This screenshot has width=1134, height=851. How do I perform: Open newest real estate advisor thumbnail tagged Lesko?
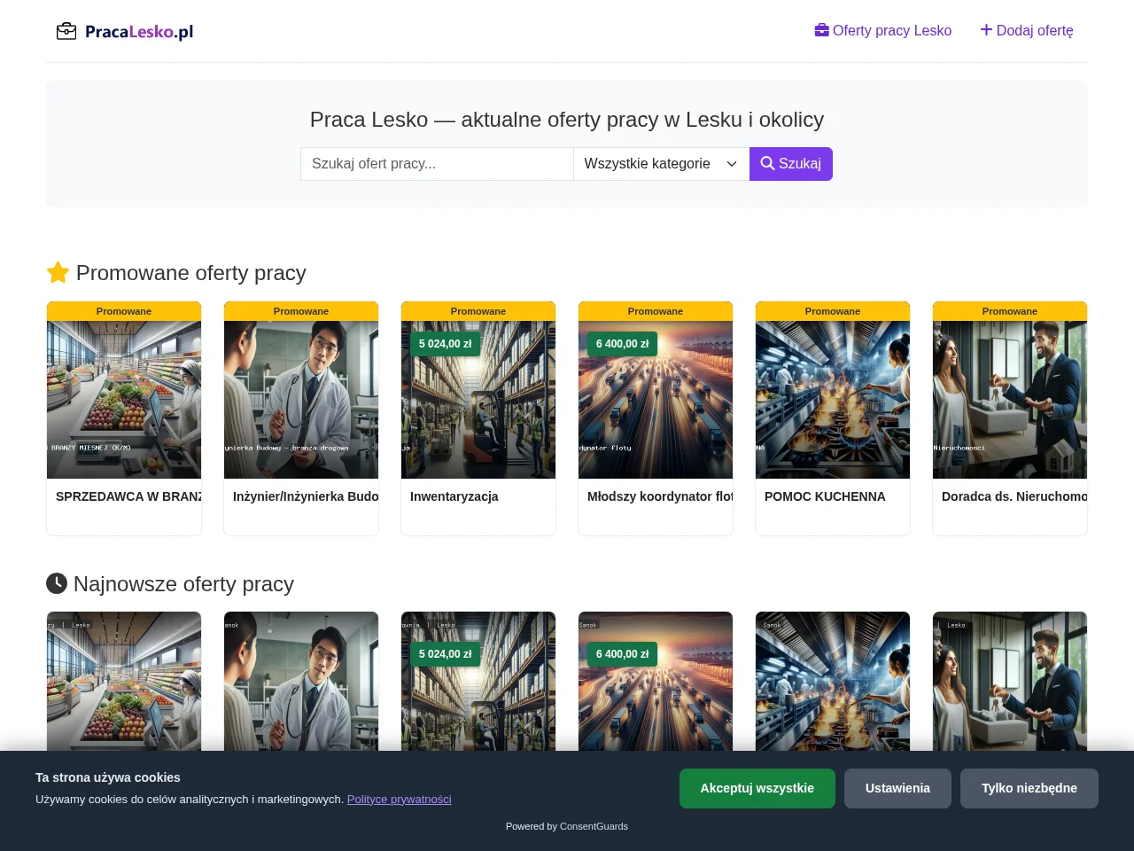(x=1010, y=681)
